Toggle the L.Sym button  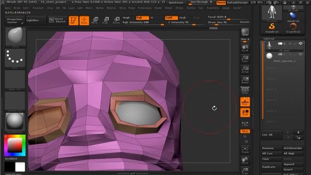tap(245, 123)
